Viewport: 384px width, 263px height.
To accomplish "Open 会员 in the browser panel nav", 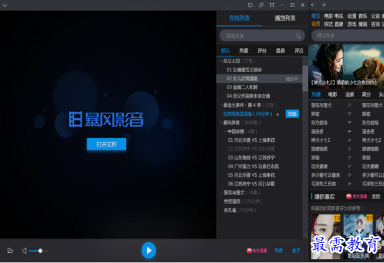I will [x=315, y=24].
